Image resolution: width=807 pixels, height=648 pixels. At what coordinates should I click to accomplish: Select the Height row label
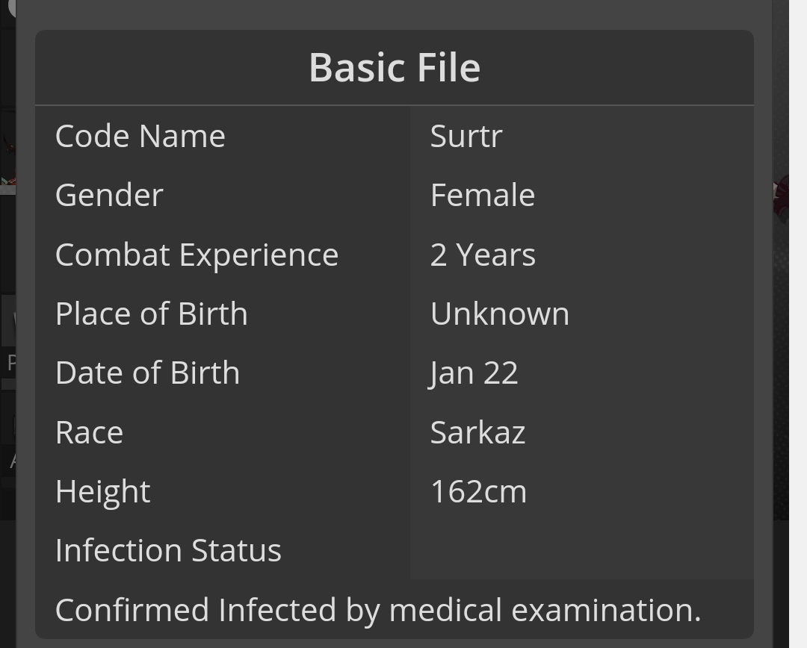coord(103,492)
